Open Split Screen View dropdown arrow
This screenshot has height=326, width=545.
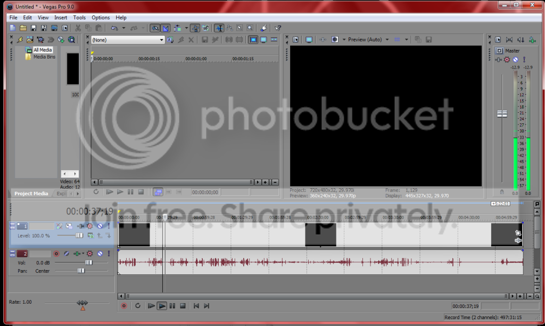click(x=344, y=39)
